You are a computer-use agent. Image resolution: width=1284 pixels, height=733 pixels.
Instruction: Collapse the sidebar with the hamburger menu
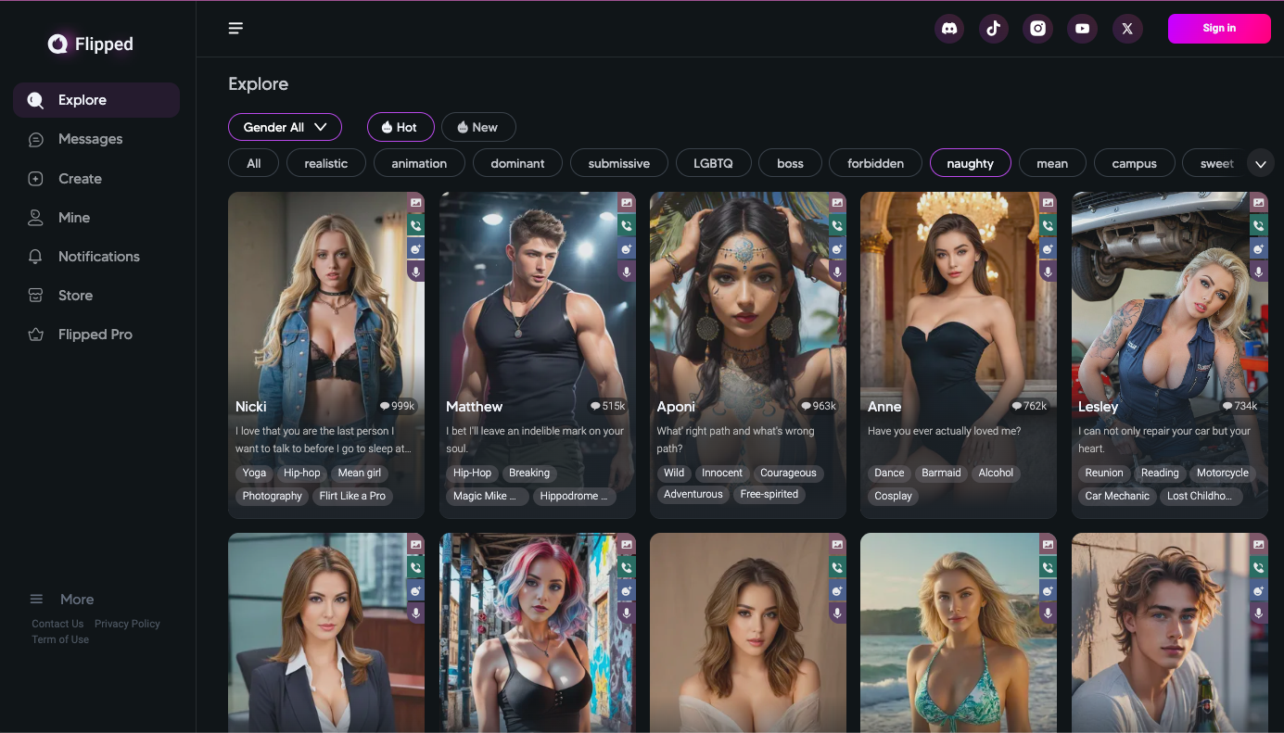(235, 28)
